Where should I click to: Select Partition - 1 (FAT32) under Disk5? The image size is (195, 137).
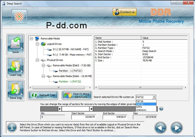tap(71, 71)
